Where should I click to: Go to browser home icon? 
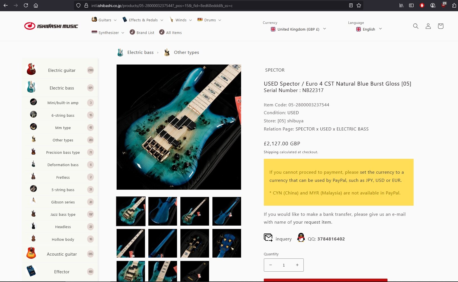(x=36, y=5)
